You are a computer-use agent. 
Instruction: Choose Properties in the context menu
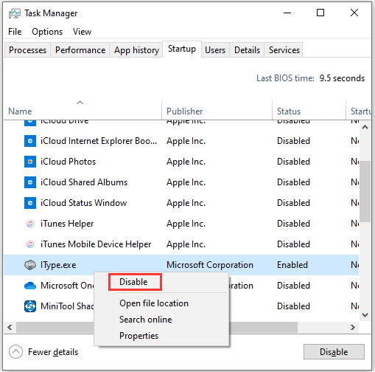pyautogui.click(x=139, y=336)
